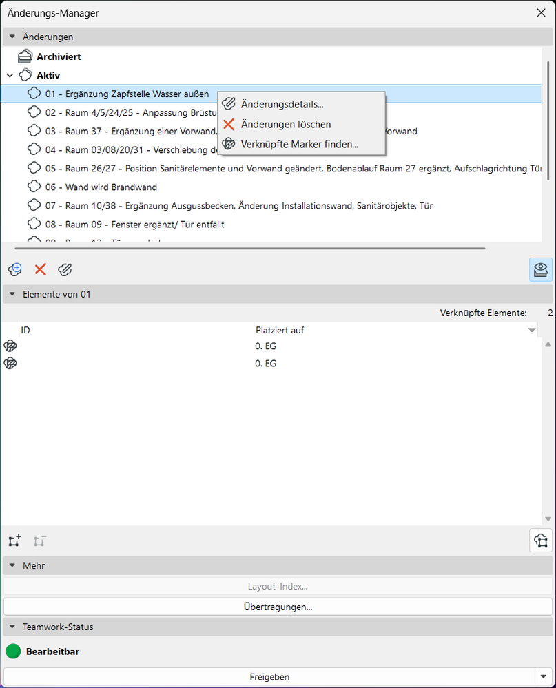Toggle the show archived changes button
The height and width of the screenshot is (688, 556).
541,269
